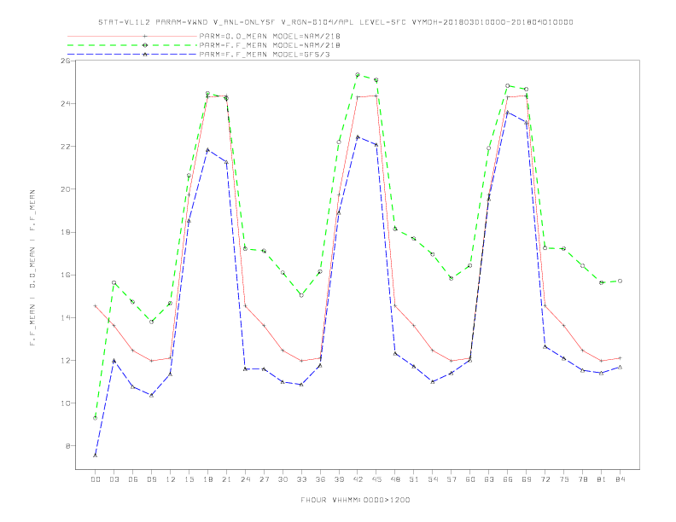The width and height of the screenshot is (676, 522).
Task: Click y-axis tick label 18
Action: (x=66, y=232)
